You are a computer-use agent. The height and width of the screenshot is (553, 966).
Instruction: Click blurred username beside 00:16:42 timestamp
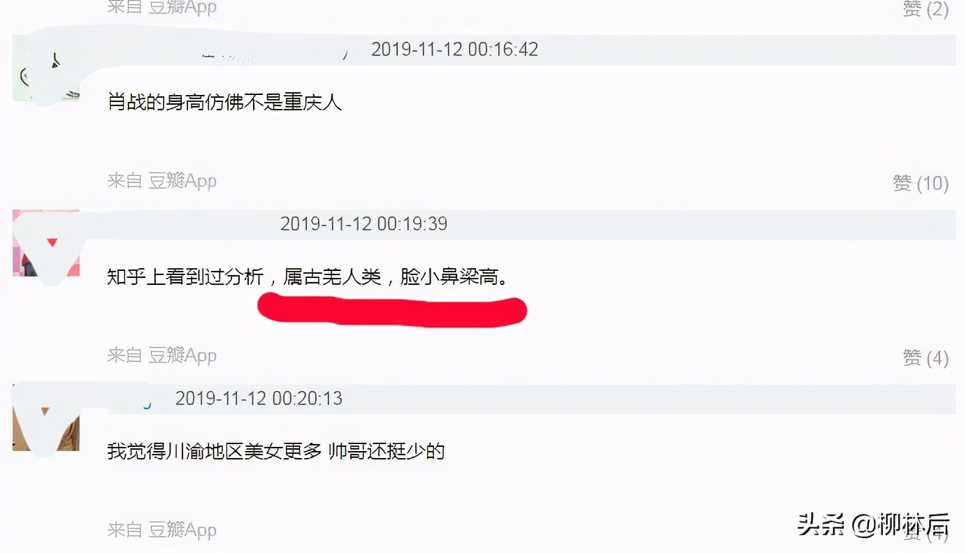275,50
